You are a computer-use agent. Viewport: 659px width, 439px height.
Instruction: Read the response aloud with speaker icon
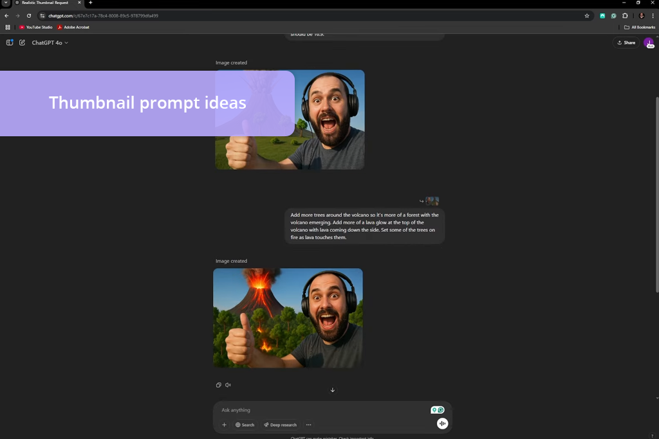pyautogui.click(x=228, y=385)
